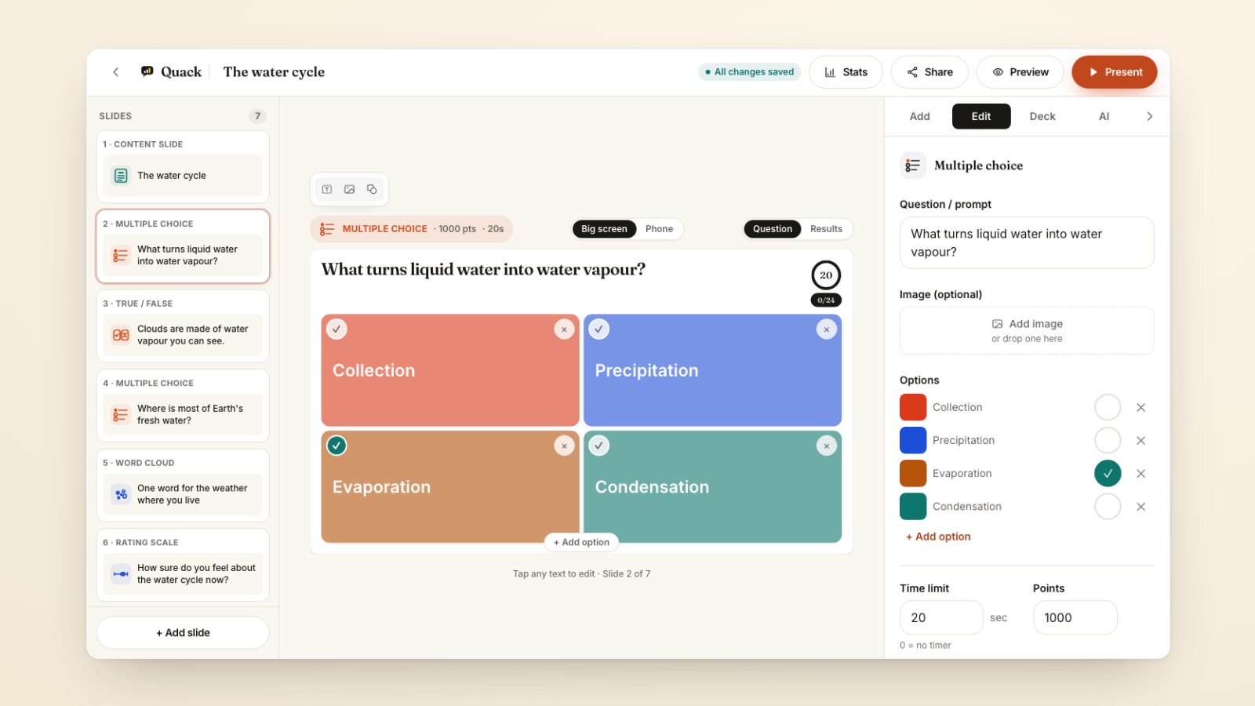Screen dimensions: 1255x706
Task: Toggle Evaporation correct answer in Options panel
Action: [1108, 473]
